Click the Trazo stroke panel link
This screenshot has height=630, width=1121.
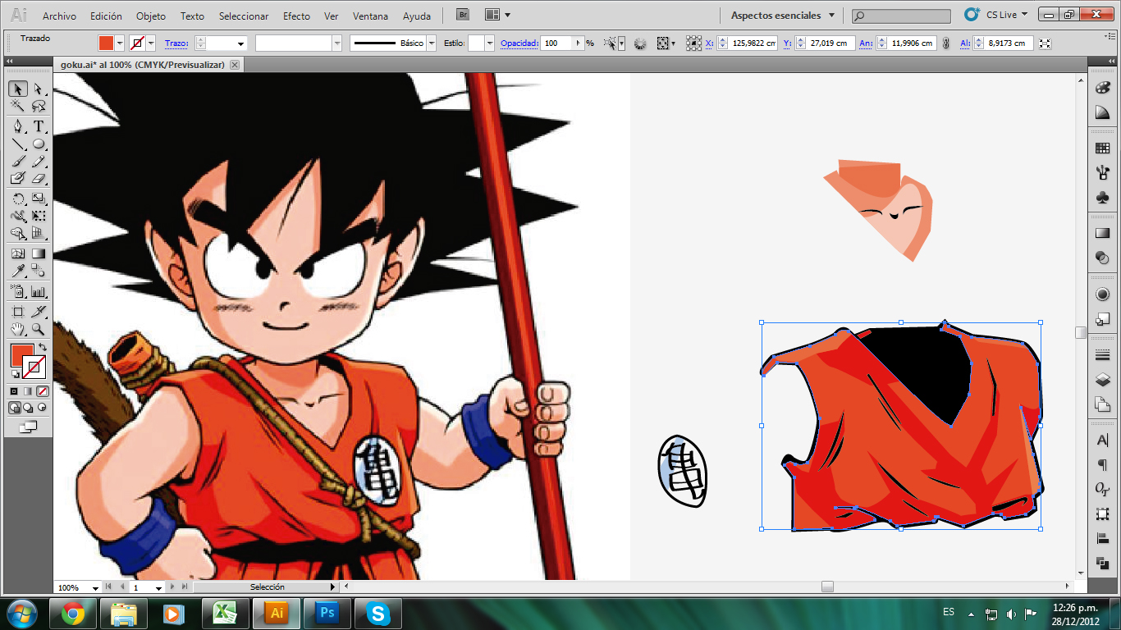pyautogui.click(x=176, y=43)
